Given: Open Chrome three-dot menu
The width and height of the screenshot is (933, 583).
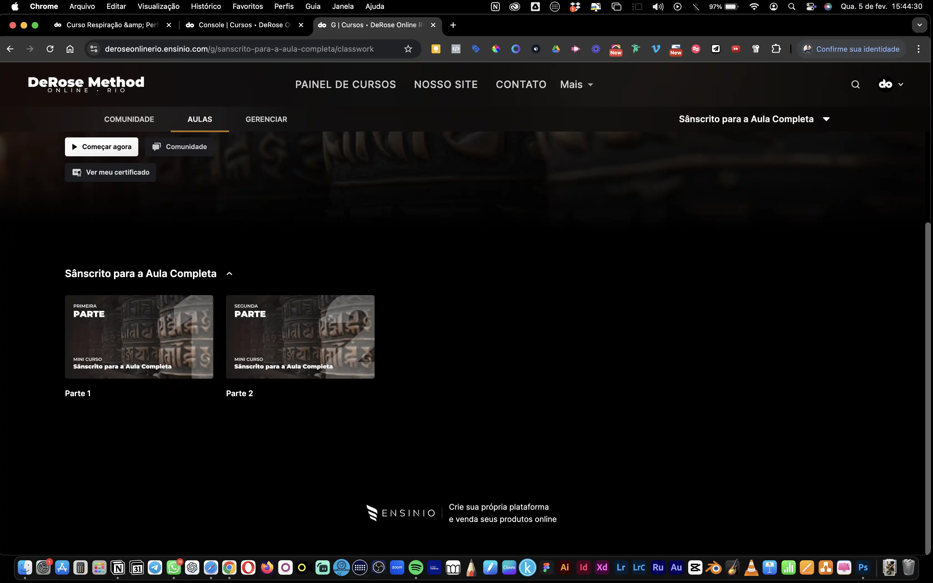Looking at the screenshot, I should [918, 49].
